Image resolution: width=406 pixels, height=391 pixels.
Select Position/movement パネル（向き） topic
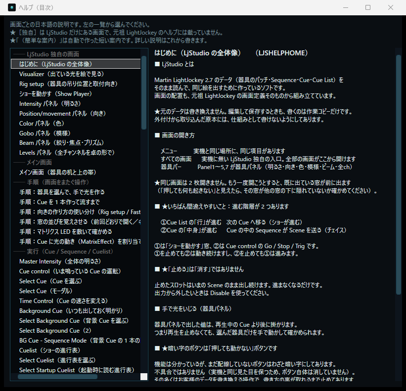[x=76, y=113]
